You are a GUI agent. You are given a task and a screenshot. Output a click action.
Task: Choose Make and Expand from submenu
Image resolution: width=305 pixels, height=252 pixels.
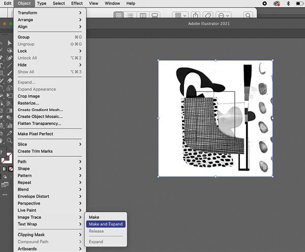106,224
